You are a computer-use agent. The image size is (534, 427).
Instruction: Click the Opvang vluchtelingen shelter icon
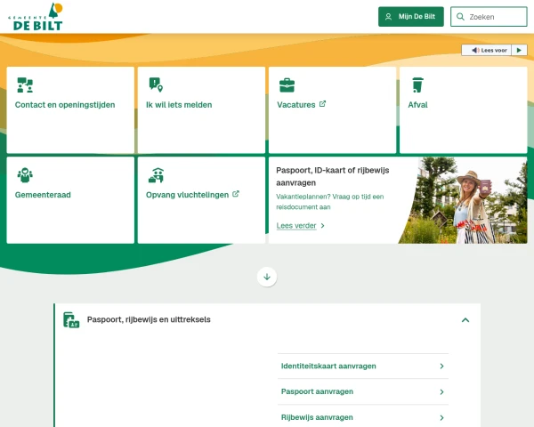pyautogui.click(x=157, y=175)
